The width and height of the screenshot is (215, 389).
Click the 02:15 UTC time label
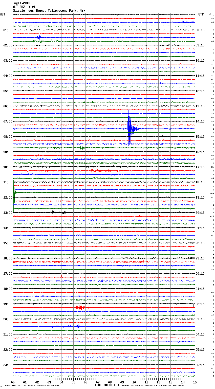click(x=200, y=304)
